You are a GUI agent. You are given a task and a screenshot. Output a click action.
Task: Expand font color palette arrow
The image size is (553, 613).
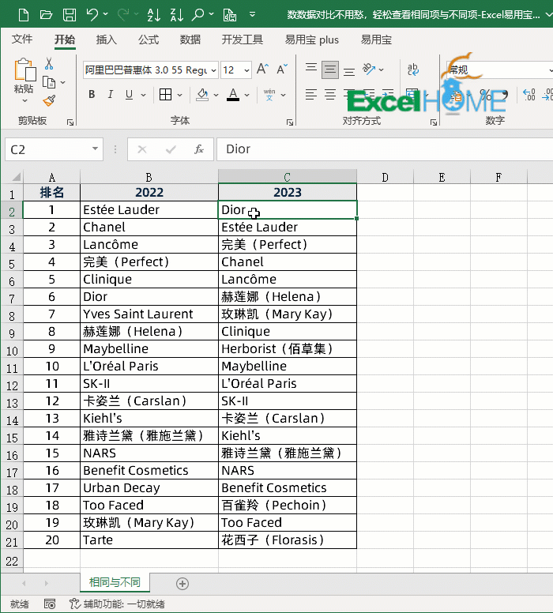pyautogui.click(x=246, y=95)
